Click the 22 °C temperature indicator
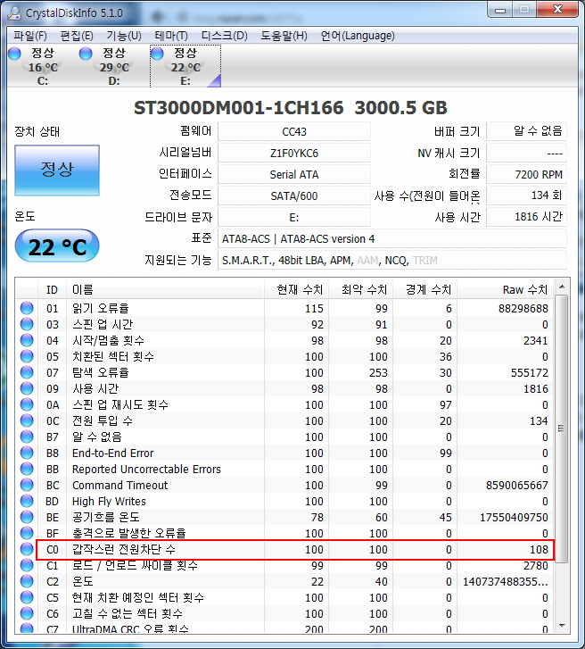The width and height of the screenshot is (585, 649). [x=57, y=246]
